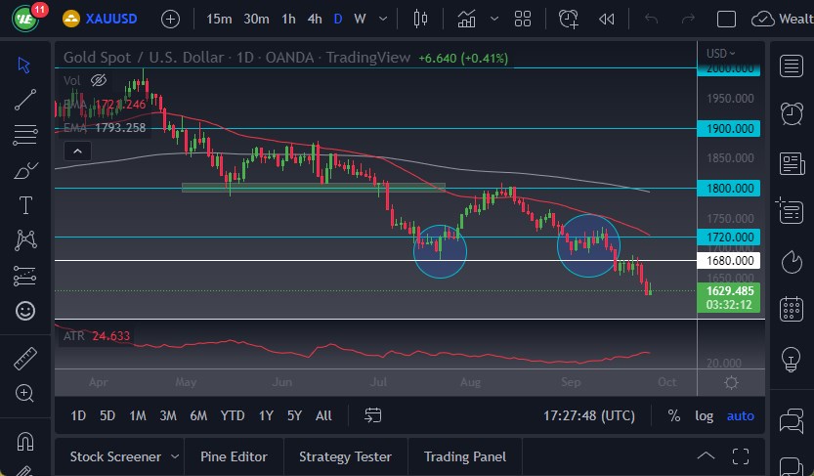
Task: Open the emoji icons tool
Action: coord(25,311)
